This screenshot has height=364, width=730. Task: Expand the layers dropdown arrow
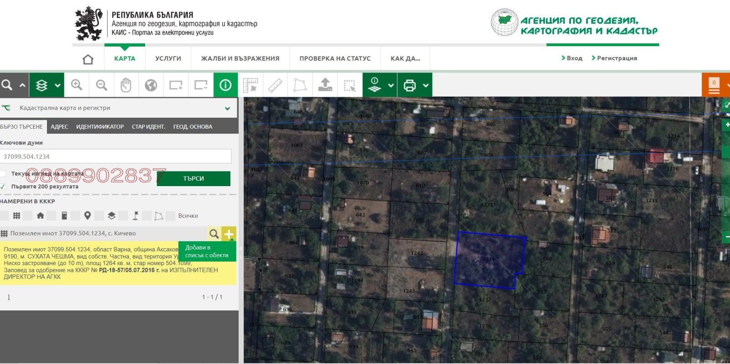tap(57, 85)
